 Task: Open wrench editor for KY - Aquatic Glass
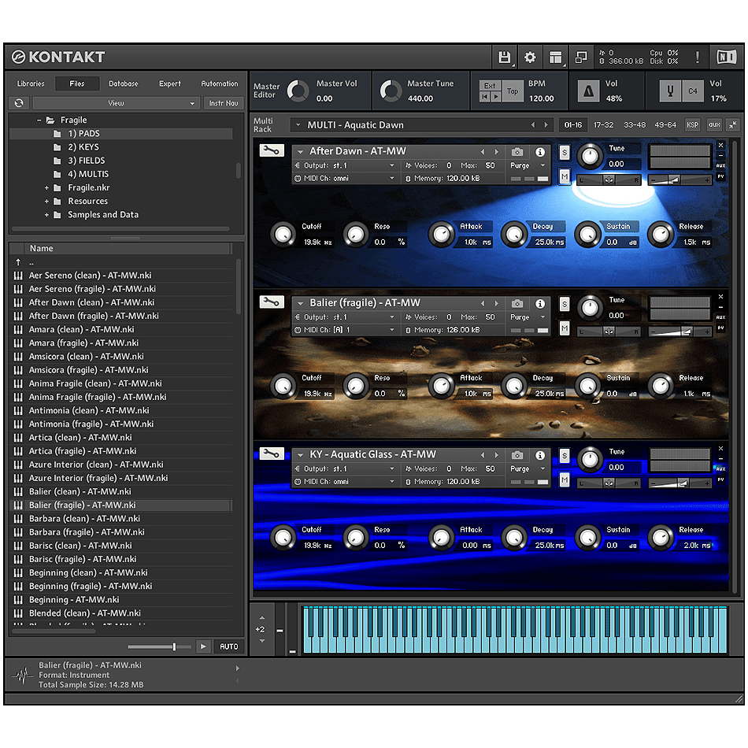point(272,454)
